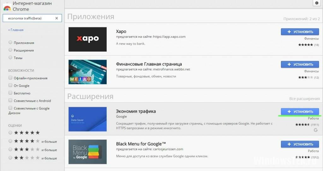Enable the Офлайн-приложения checkbox
323x171 pixels.
(10, 78)
